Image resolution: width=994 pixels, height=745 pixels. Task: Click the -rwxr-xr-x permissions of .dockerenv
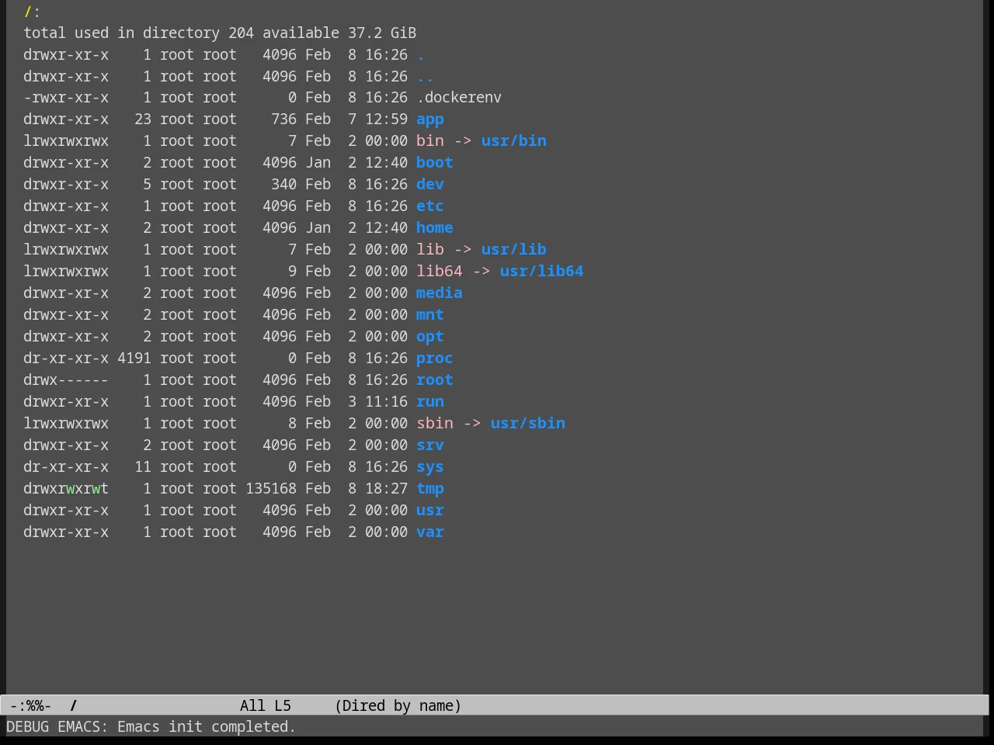pyautogui.click(x=66, y=98)
